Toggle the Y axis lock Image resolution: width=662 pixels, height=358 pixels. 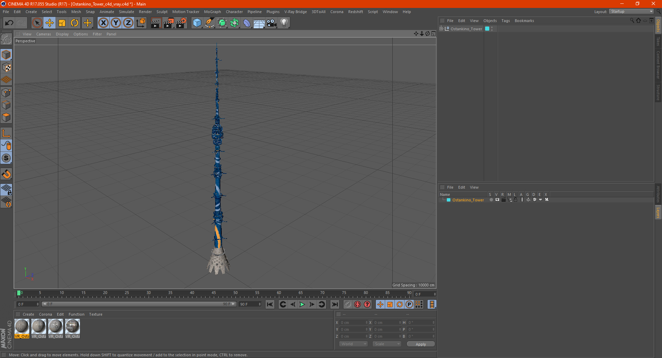coord(116,23)
